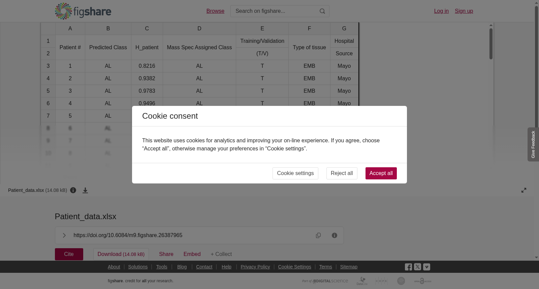Screen dimensions: 539x289
Task: Open file info icon next to Patient_data.xlsx
Action: click(73, 190)
